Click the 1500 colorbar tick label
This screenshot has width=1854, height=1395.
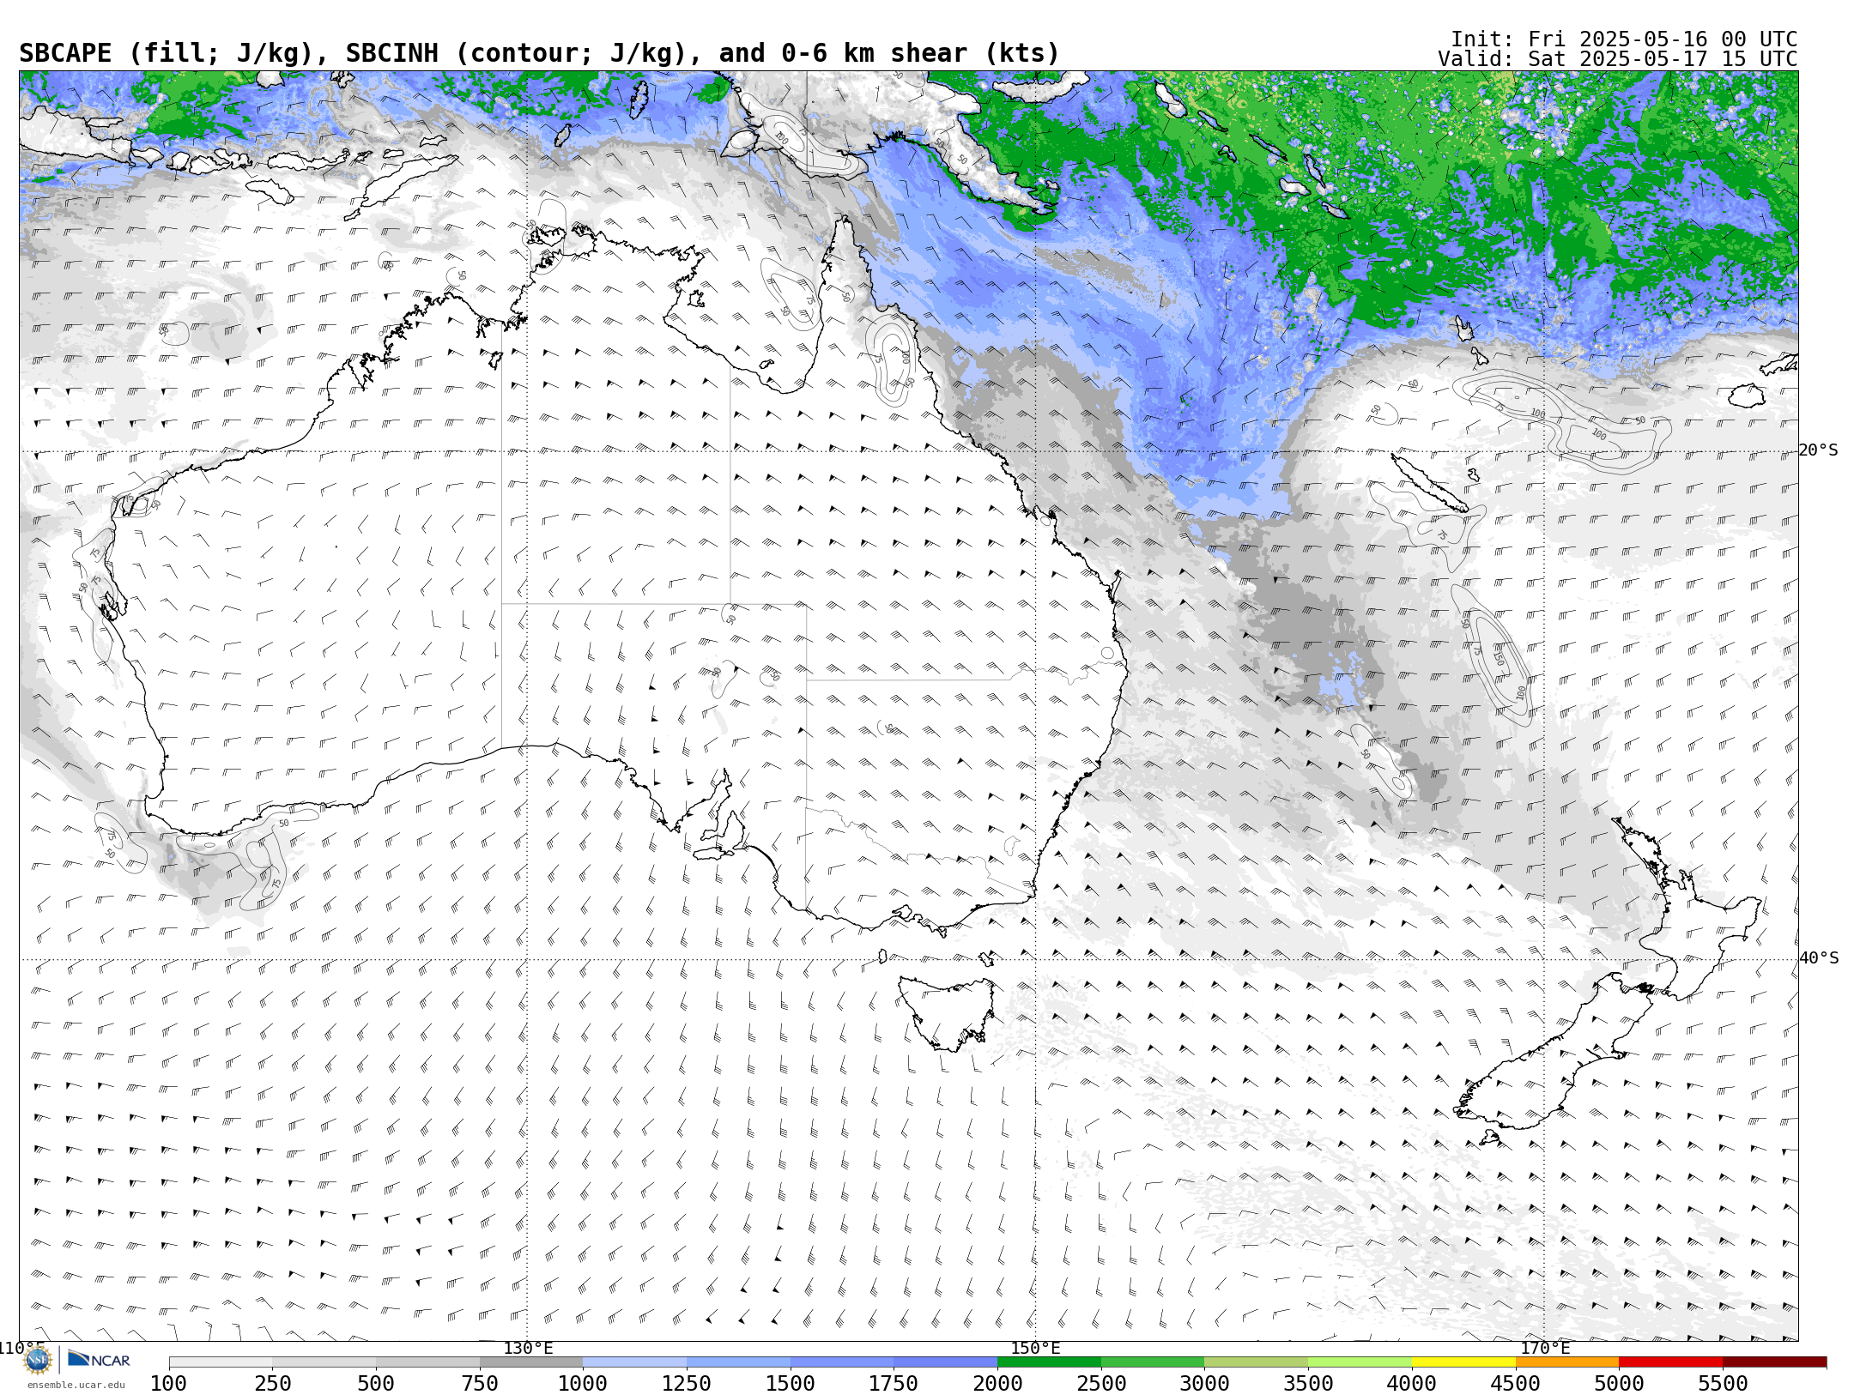pyautogui.click(x=791, y=1383)
